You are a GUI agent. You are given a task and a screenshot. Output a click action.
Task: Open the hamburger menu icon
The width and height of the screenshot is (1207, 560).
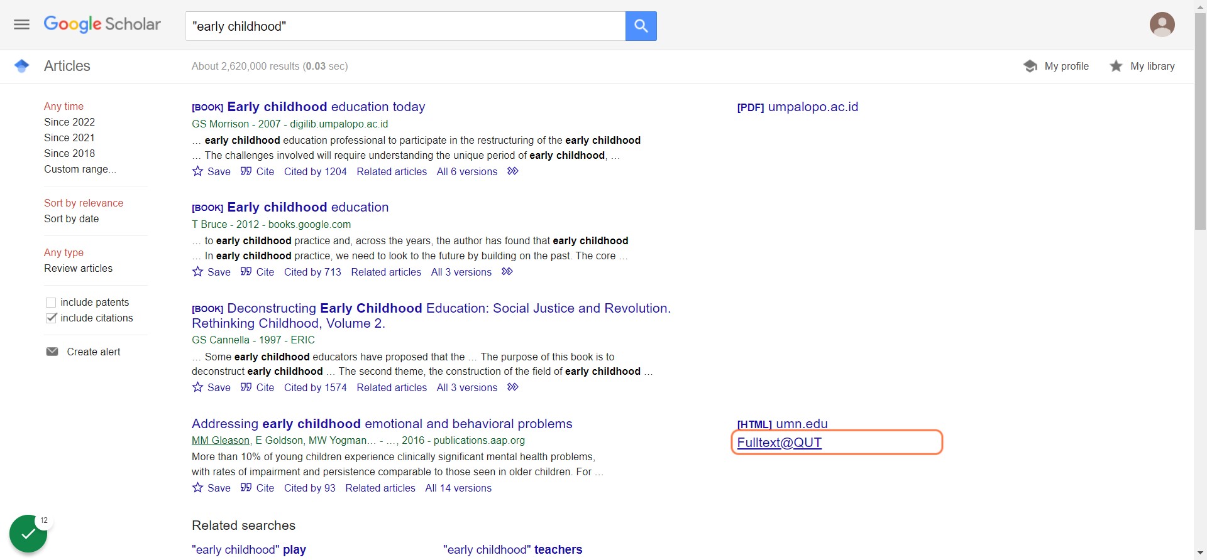[22, 24]
